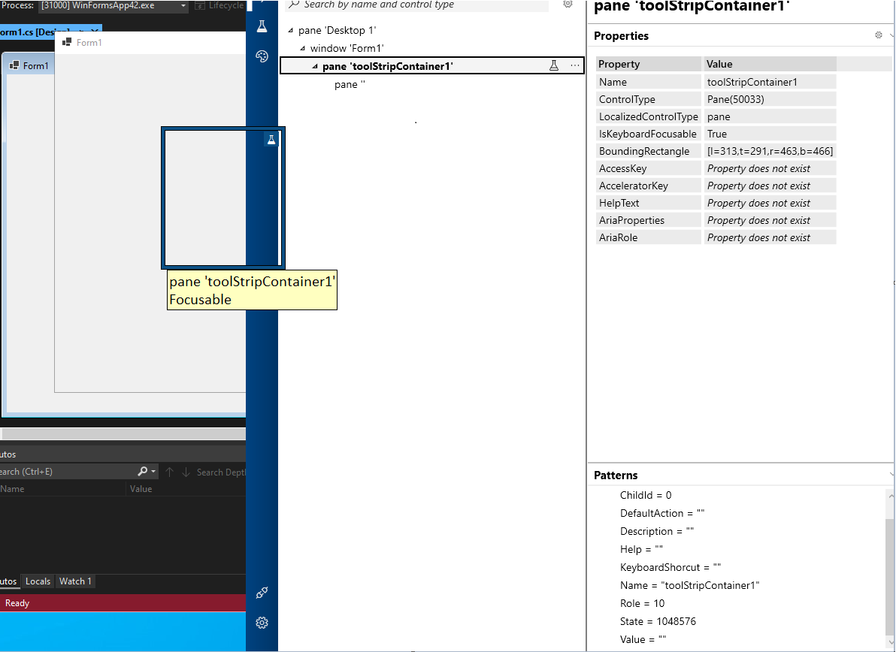The height and width of the screenshot is (652, 896).
Task: Click the Name column header in Autos window
Action: click(62, 489)
